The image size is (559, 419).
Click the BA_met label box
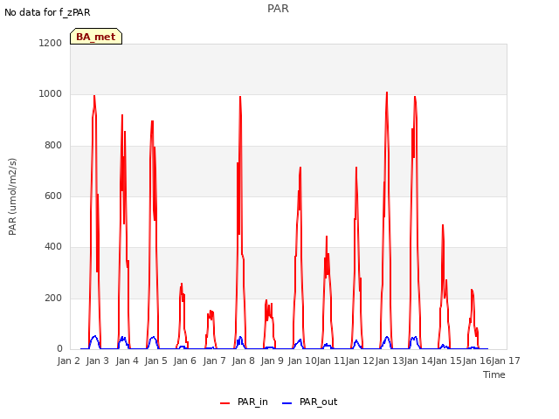[x=96, y=37]
